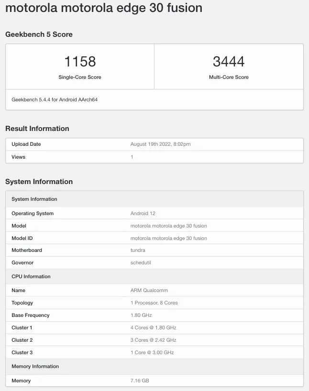The image size is (309, 391).
Task: Click the single-core score value 1158
Action: [x=80, y=61]
